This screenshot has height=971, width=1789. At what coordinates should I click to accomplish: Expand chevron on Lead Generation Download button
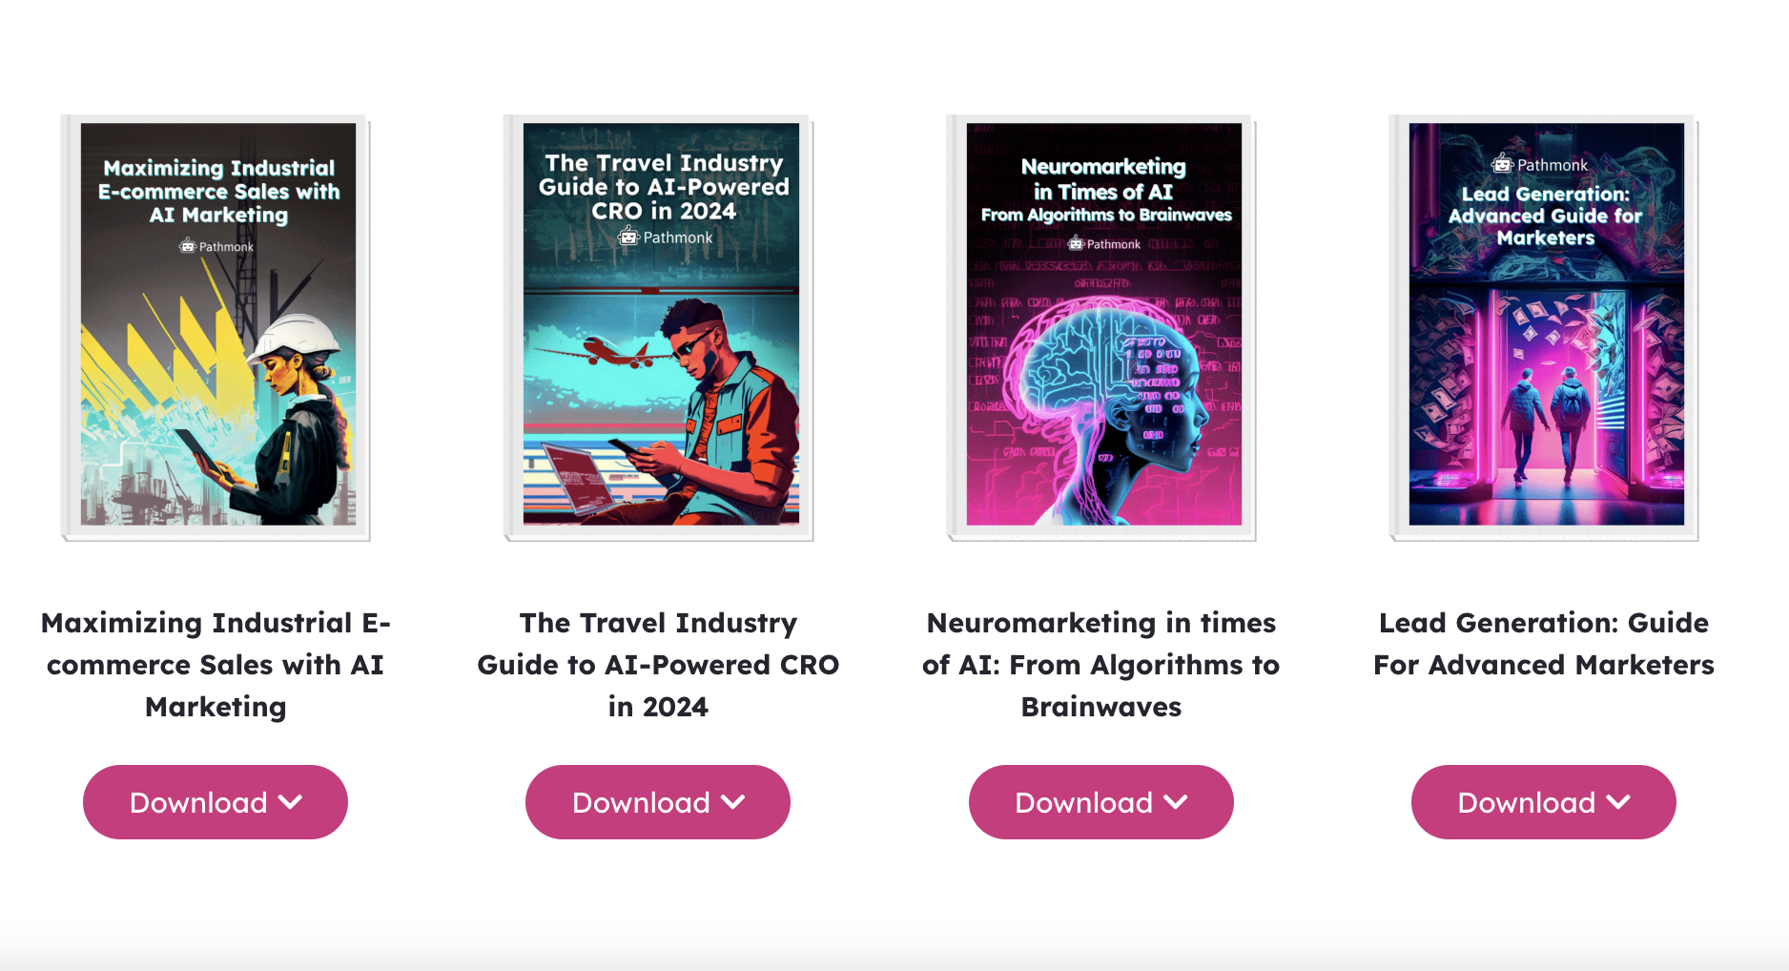pyautogui.click(x=1618, y=802)
